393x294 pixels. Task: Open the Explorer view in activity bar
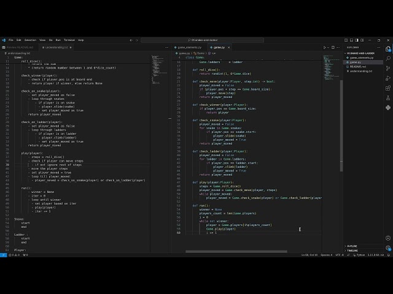388,49
